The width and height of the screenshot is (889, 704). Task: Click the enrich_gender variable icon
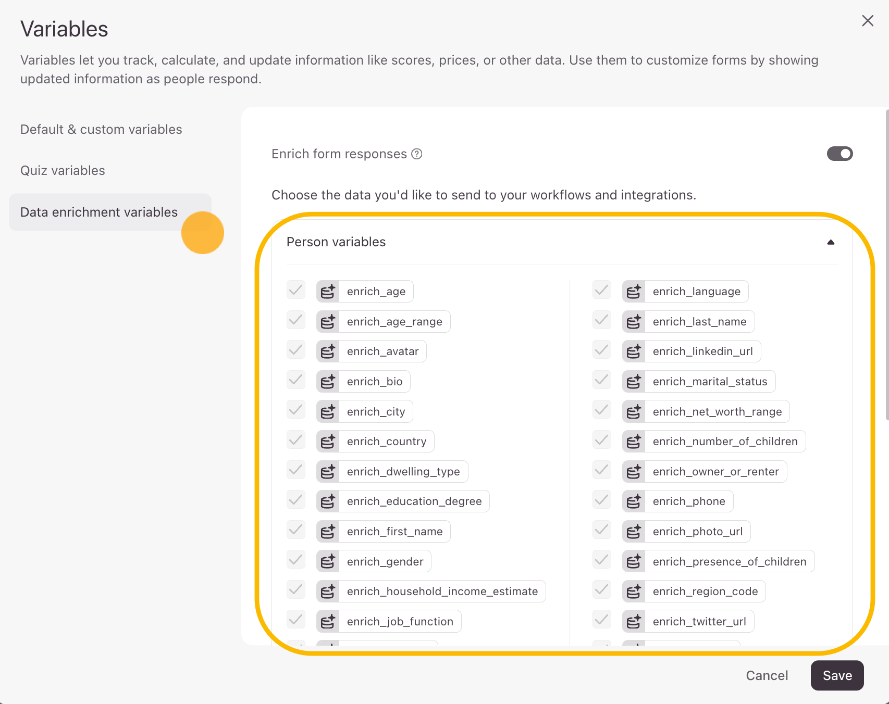click(328, 561)
